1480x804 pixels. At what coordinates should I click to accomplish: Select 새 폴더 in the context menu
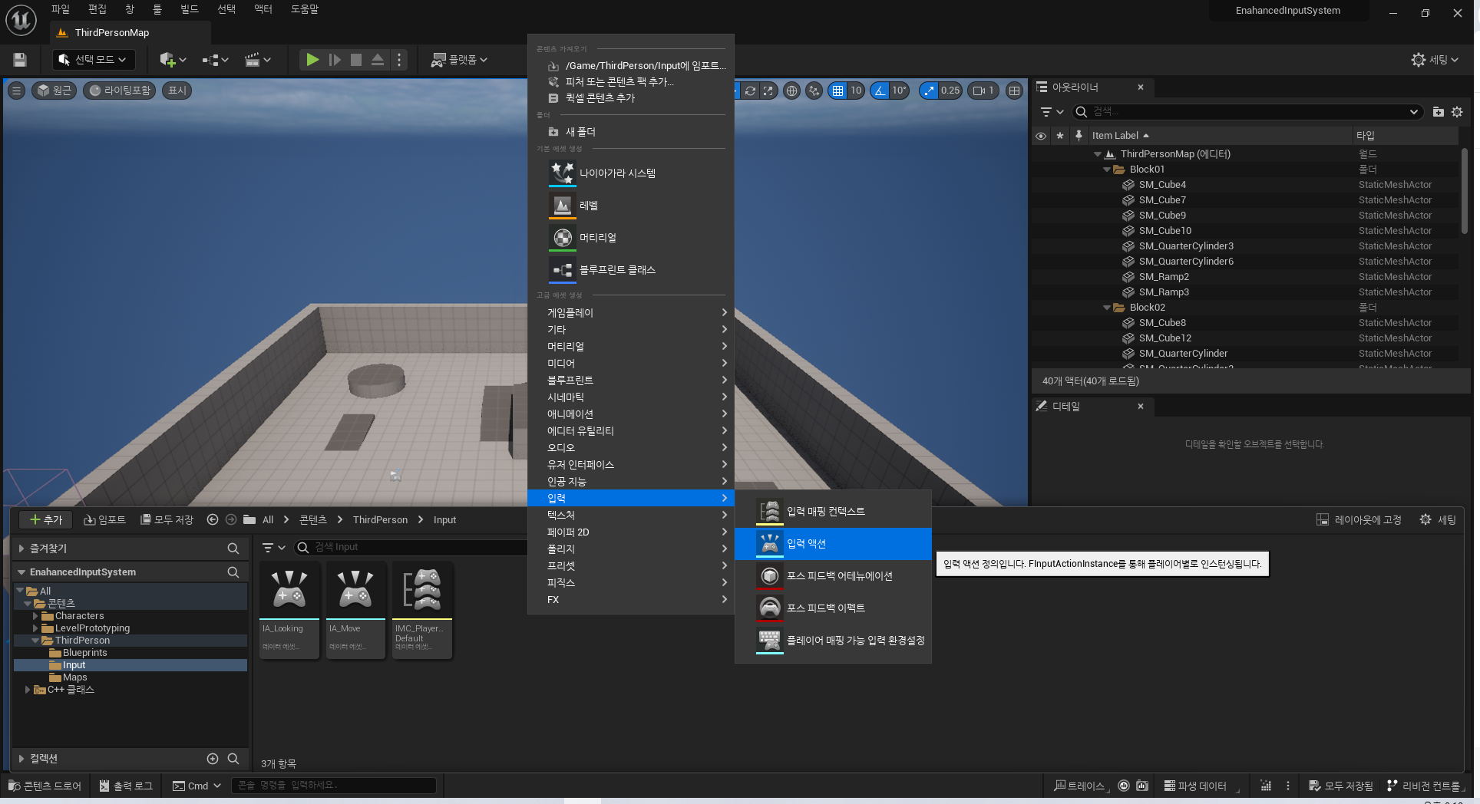click(x=630, y=132)
